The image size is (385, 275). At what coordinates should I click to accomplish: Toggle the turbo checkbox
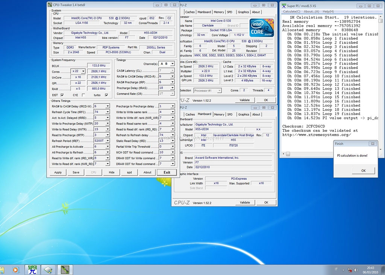click(106, 95)
